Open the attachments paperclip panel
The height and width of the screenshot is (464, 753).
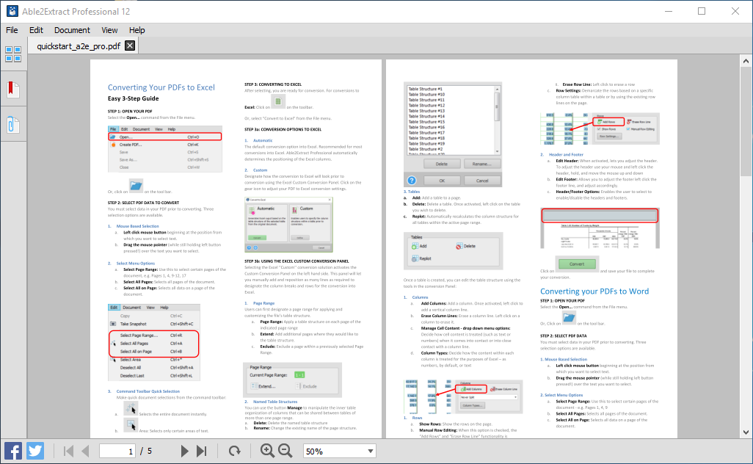pyautogui.click(x=13, y=125)
